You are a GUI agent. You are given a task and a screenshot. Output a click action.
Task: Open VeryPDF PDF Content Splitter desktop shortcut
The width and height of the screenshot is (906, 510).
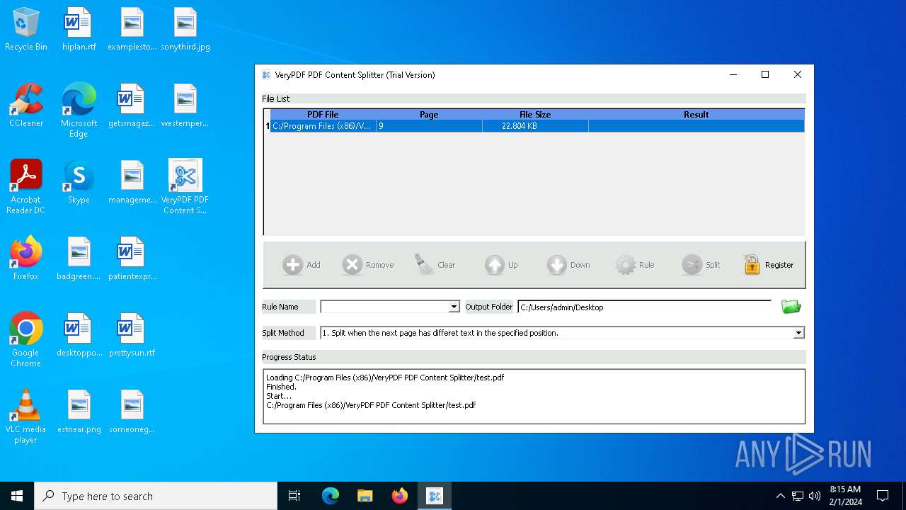185,187
